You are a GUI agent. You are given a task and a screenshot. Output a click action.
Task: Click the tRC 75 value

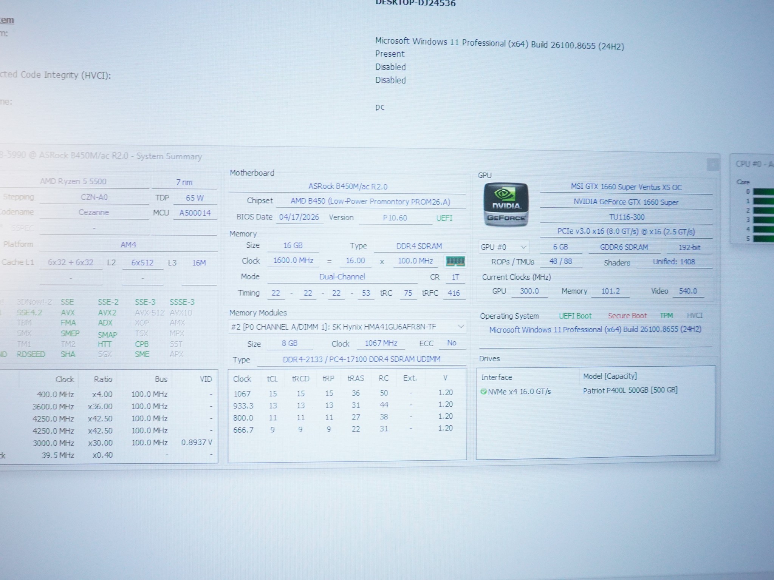(x=408, y=293)
